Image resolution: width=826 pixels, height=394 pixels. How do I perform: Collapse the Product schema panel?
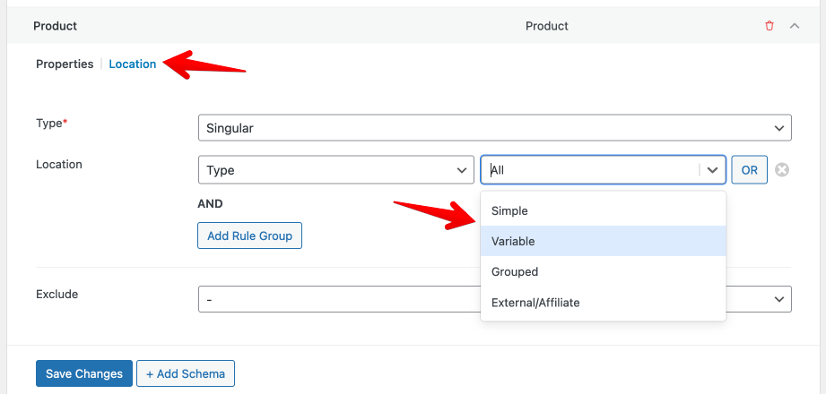[795, 26]
